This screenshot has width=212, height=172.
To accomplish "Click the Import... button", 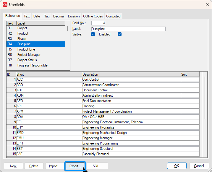I will 55,166.
